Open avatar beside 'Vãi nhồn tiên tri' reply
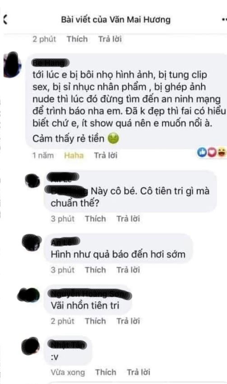 point(28,295)
